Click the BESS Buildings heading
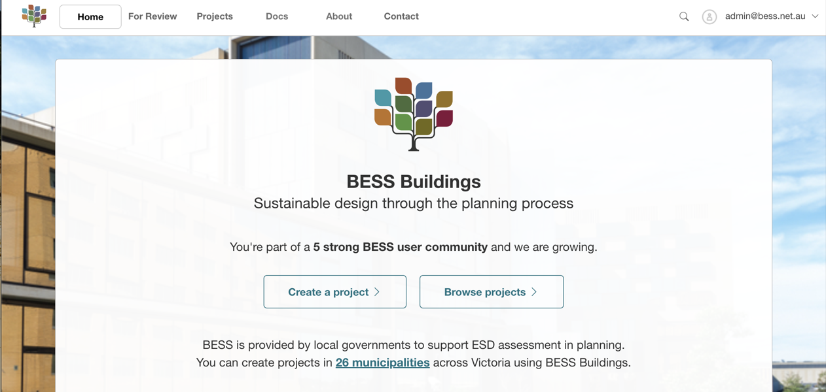This screenshot has height=392, width=826. [x=414, y=182]
